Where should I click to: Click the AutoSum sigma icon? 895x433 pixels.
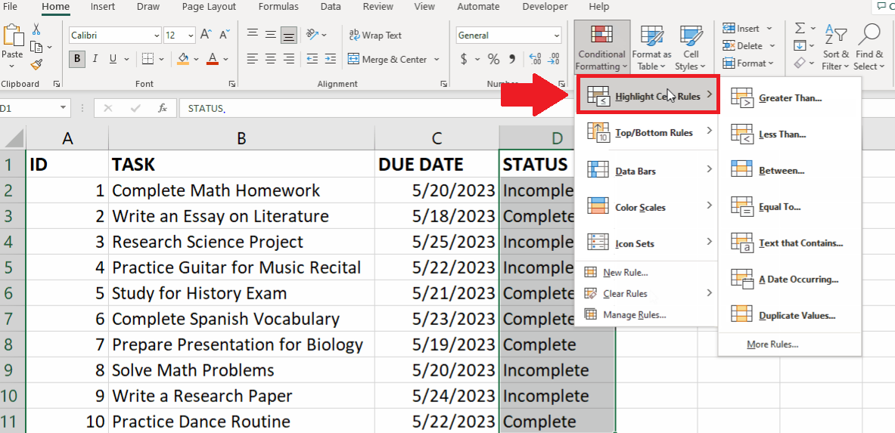point(800,29)
